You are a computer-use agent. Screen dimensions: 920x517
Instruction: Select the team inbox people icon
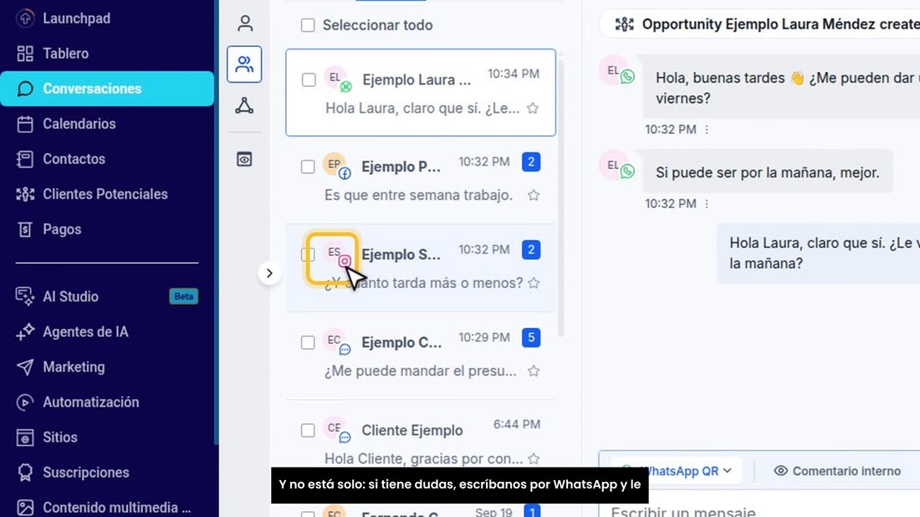pos(245,64)
